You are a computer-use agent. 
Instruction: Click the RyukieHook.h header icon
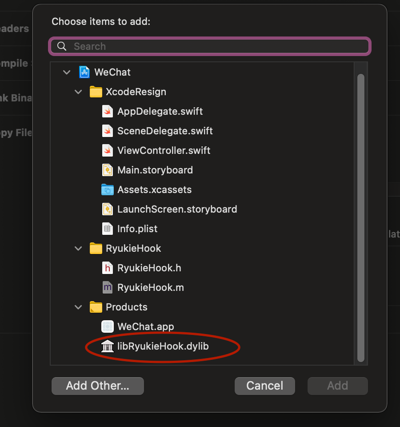click(x=108, y=268)
